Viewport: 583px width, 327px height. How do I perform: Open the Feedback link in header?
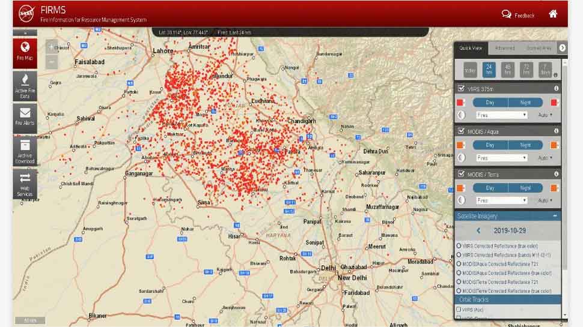518,15
